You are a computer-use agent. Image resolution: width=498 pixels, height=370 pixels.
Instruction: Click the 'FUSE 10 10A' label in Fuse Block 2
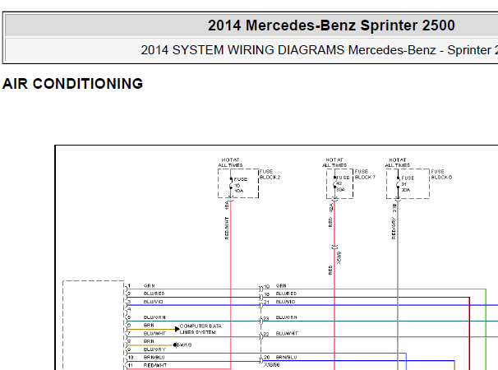pos(240,185)
